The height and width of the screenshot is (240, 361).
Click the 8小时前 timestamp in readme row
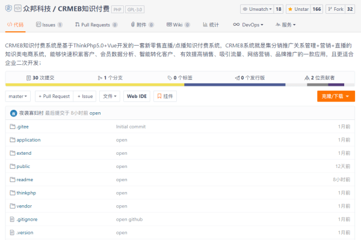342,179
